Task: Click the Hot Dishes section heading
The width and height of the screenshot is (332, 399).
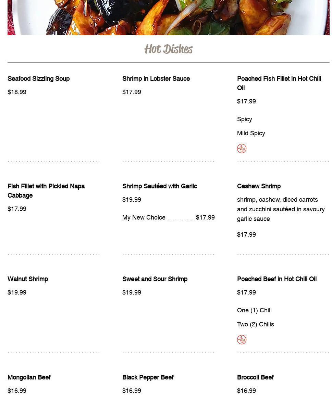Action: click(168, 49)
